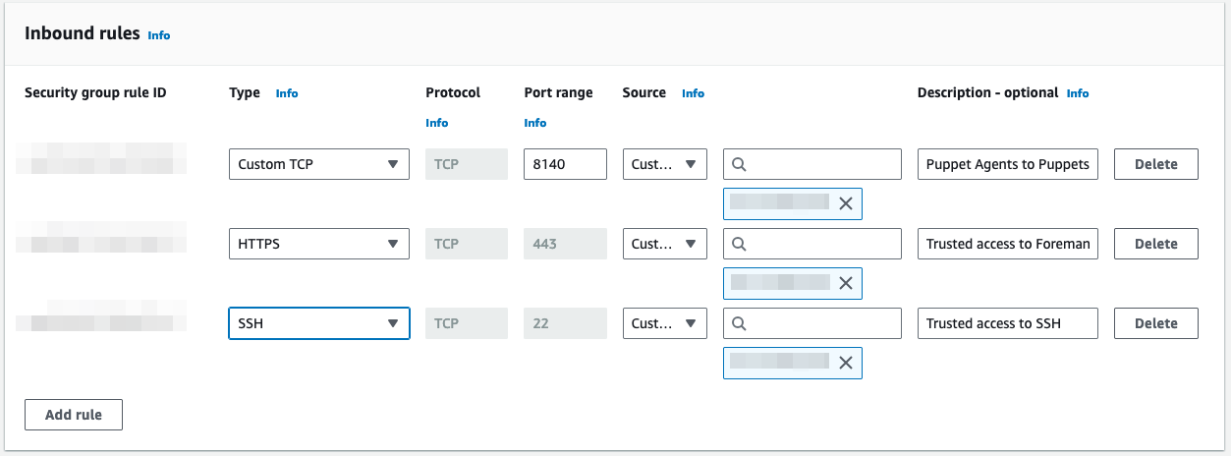
Task: Expand the SSH type dropdown
Action: [318, 323]
